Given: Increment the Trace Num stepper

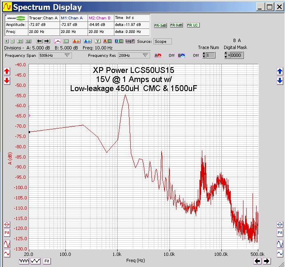Looking at the screenshot, I should click(204, 54).
